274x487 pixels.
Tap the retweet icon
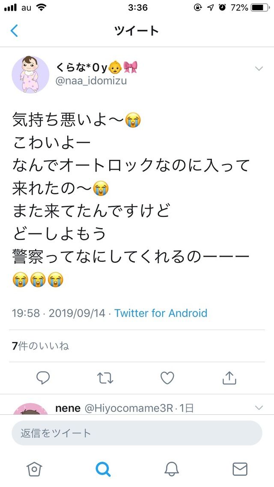pyautogui.click(x=105, y=378)
